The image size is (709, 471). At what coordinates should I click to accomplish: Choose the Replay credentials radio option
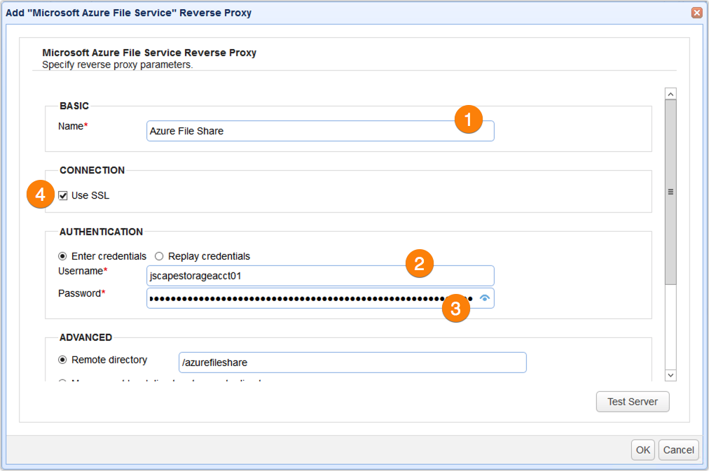coord(159,256)
